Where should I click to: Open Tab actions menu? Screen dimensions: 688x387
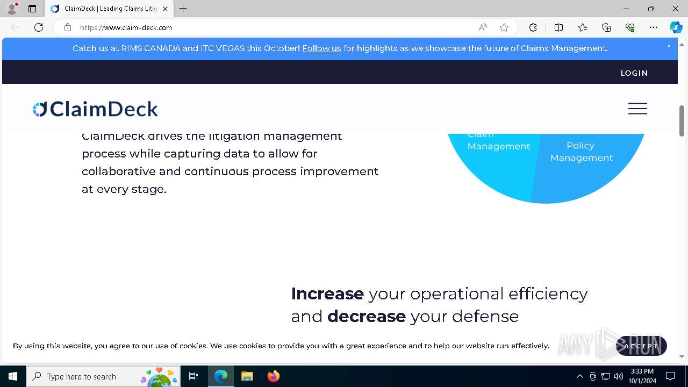click(x=32, y=9)
